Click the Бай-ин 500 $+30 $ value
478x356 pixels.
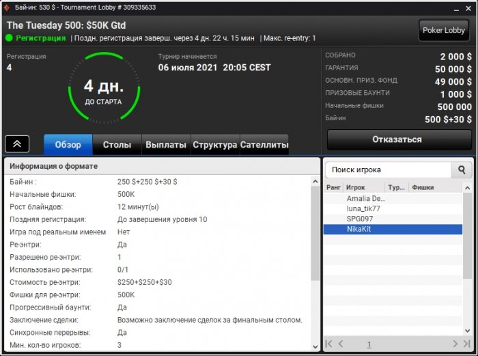tap(448, 120)
